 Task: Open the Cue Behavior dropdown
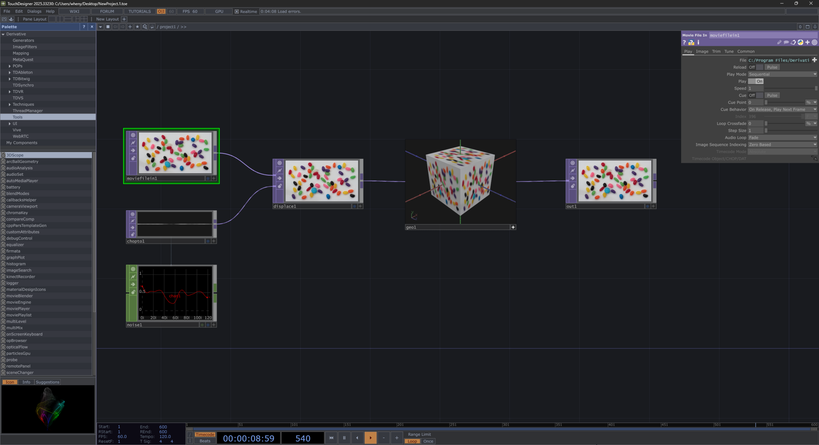coord(782,110)
